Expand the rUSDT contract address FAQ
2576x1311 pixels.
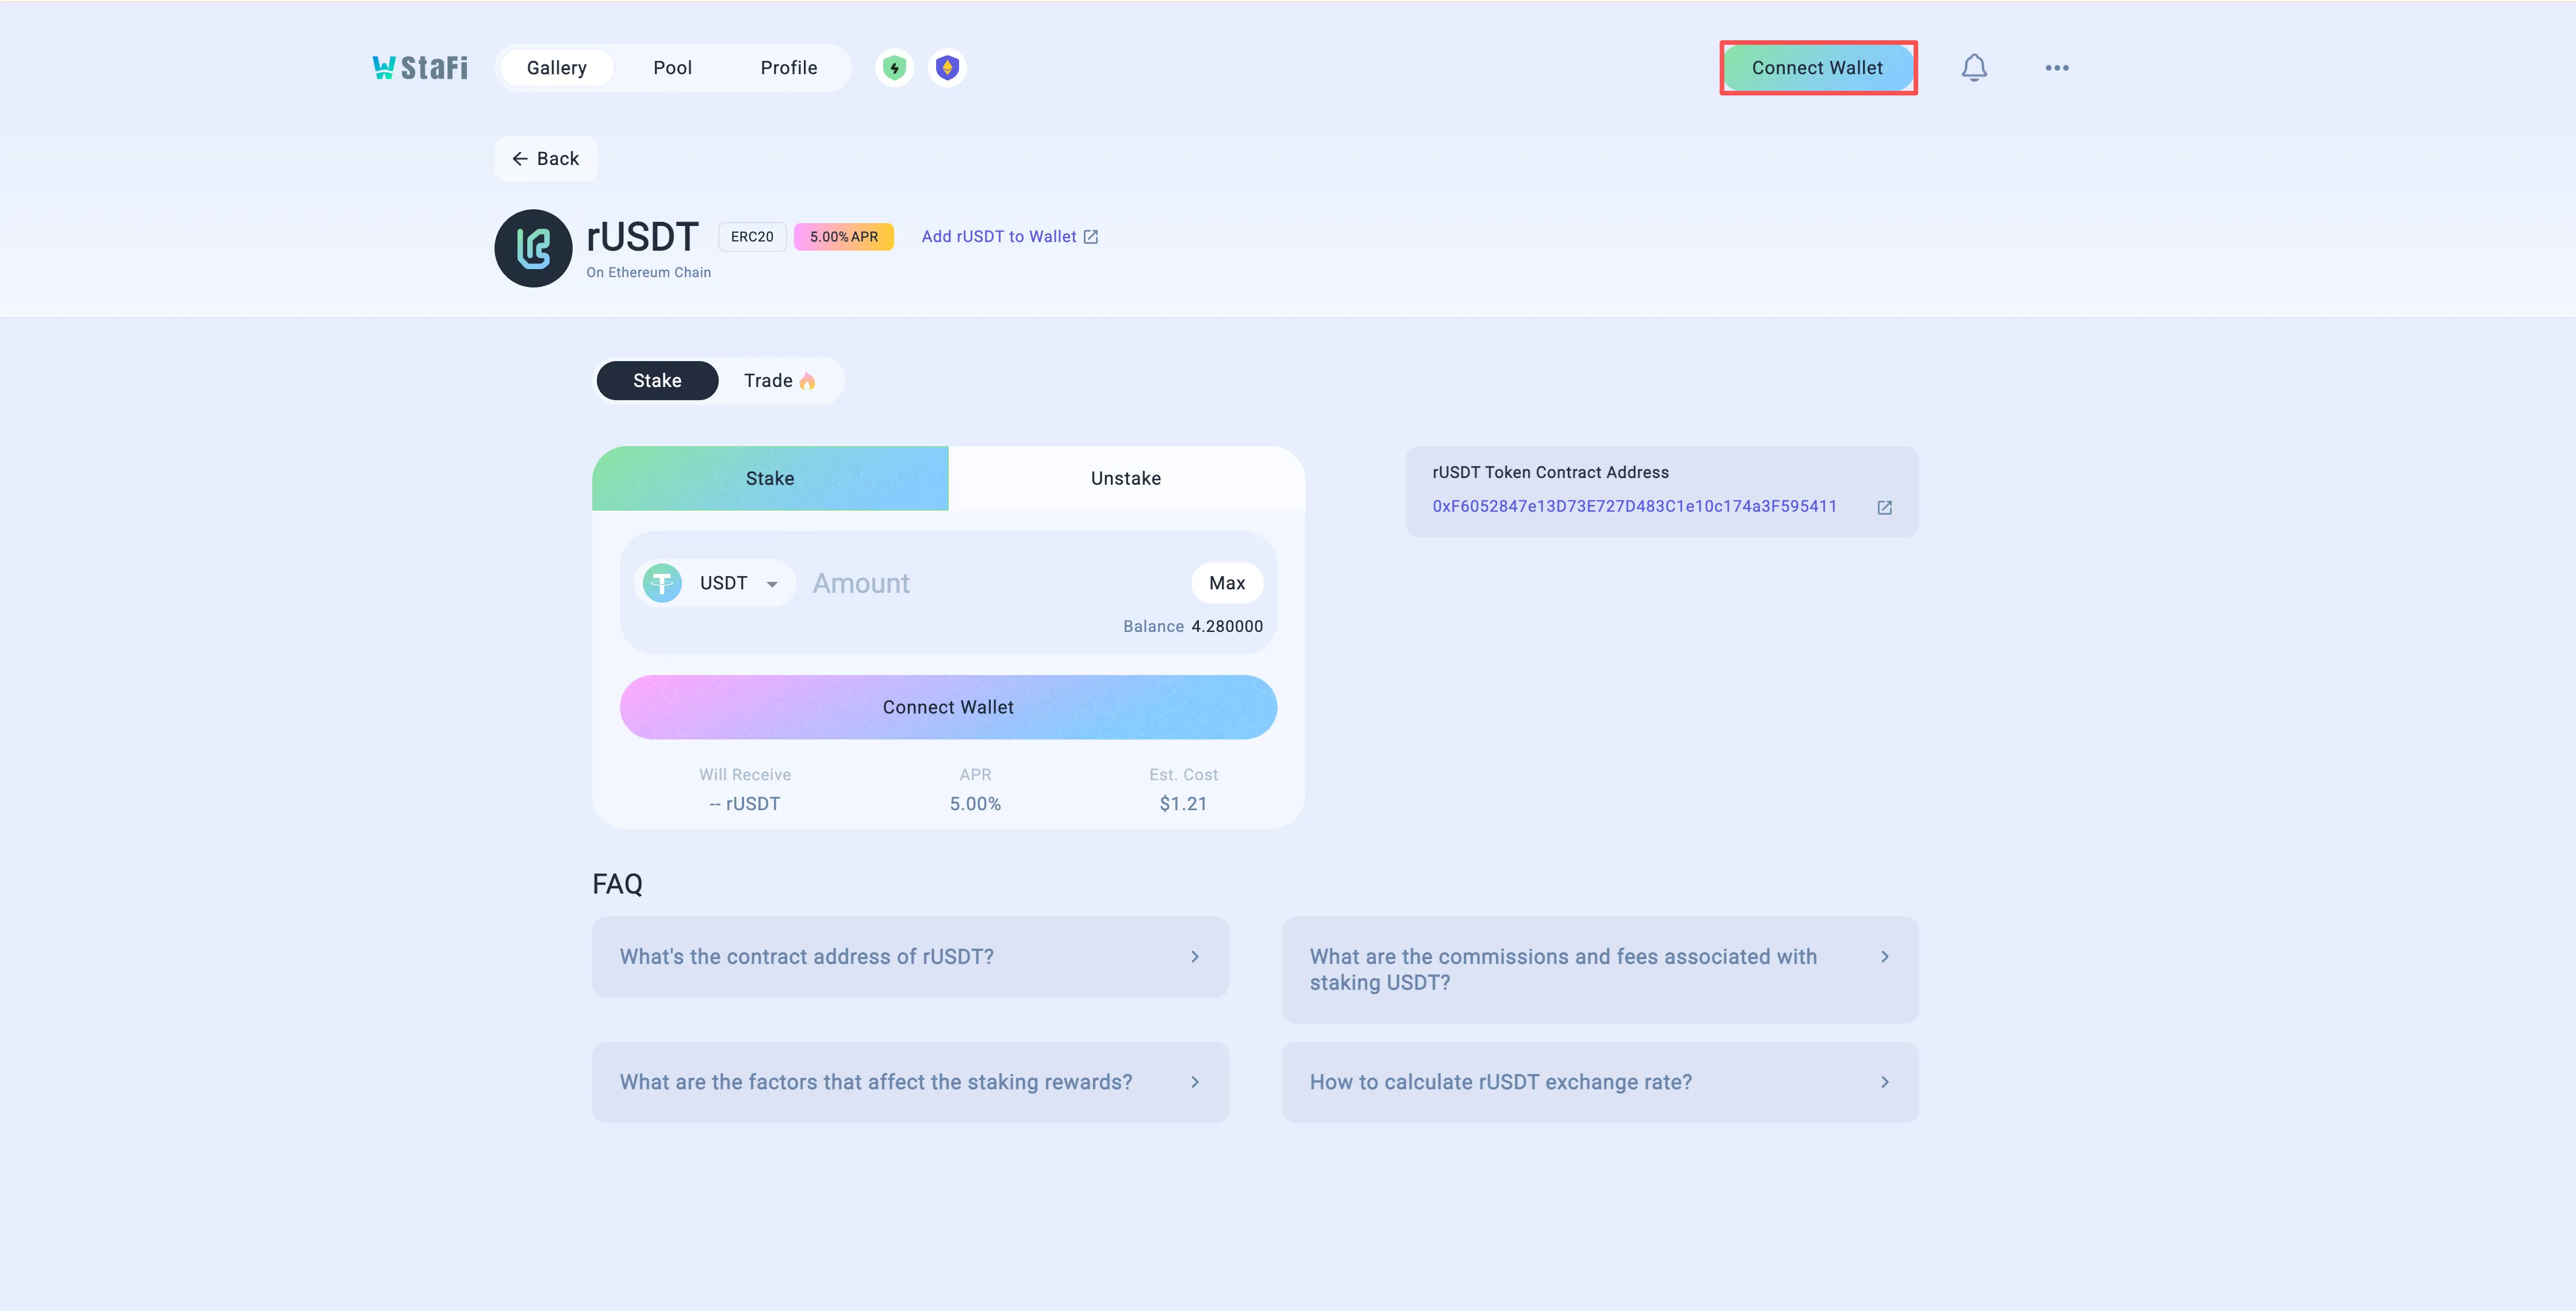pos(909,957)
